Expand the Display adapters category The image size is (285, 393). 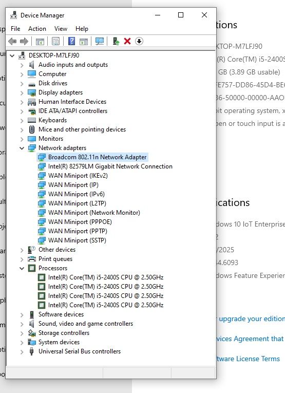coord(22,93)
